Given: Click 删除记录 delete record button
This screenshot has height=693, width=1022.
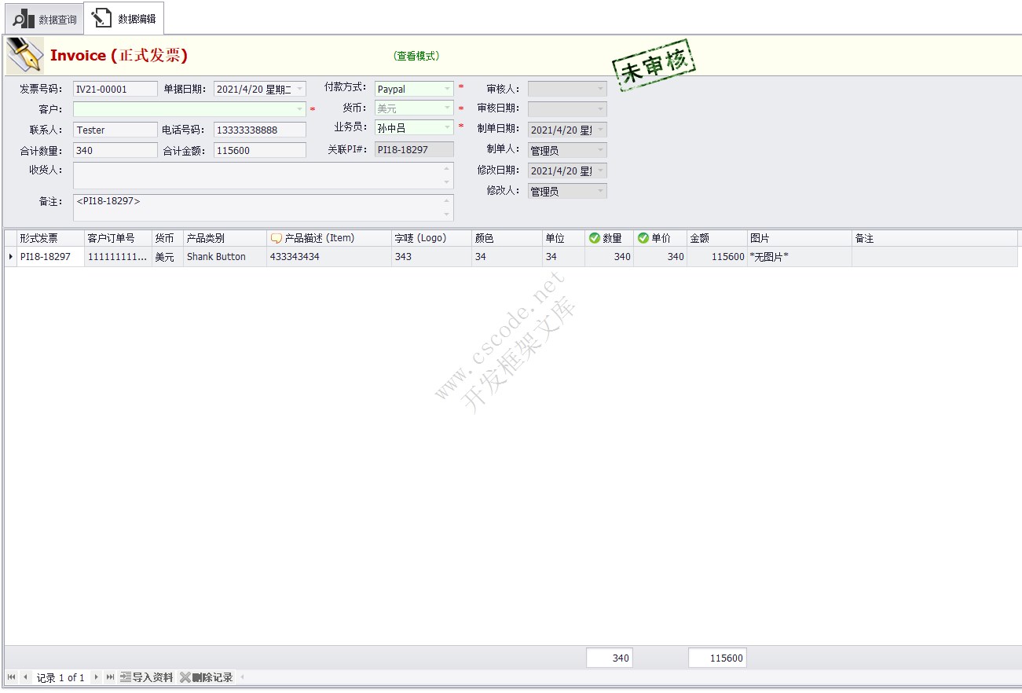Looking at the screenshot, I should (207, 677).
